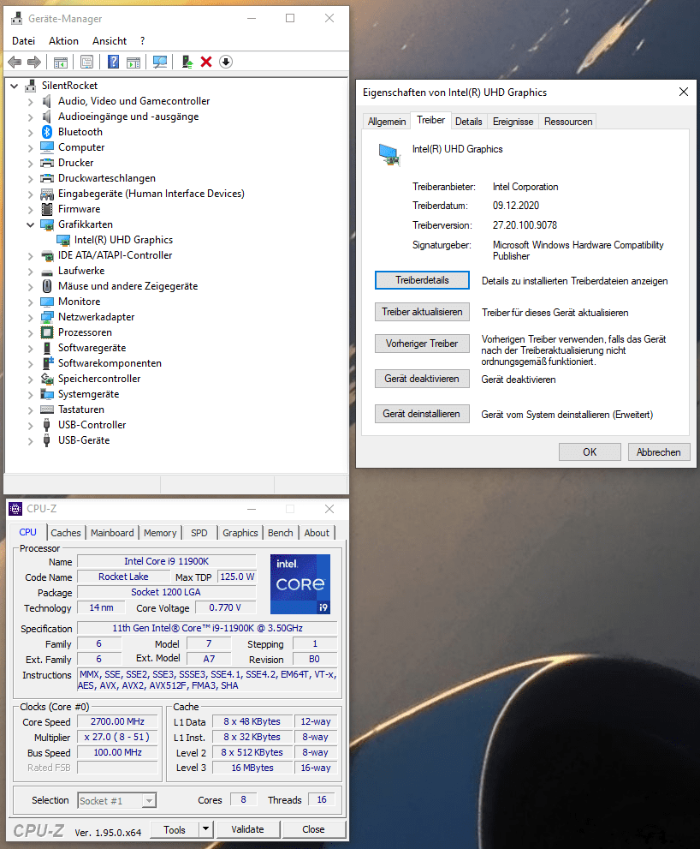Open the Tools dropdown arrow in CPU-Z

point(205,829)
